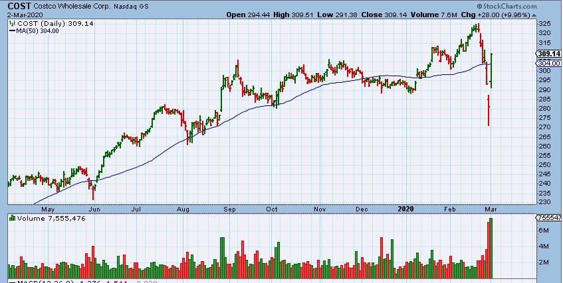Click the Volume 7,555,476 panel label
Image resolution: width=563 pixels, height=283 pixels.
coord(51,218)
